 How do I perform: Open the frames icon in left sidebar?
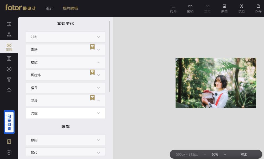[x=9, y=58]
